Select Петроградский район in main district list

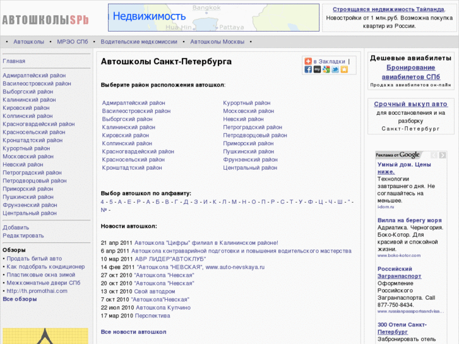pyautogui.click(x=253, y=127)
